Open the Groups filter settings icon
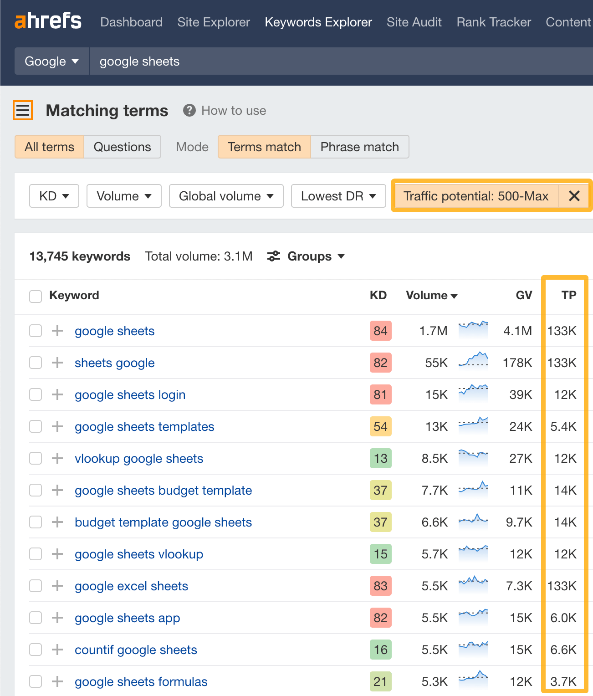Screen dimensions: 593x696 point(273,256)
